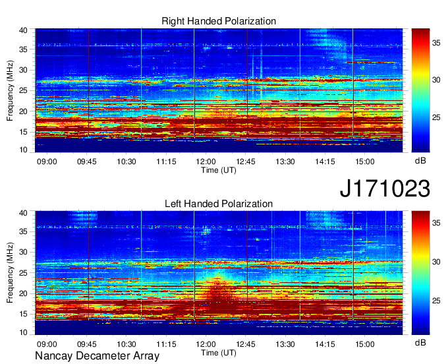Click the 35 MHz tick of bottom plot
The height and width of the screenshot is (364, 448).
pos(23,231)
